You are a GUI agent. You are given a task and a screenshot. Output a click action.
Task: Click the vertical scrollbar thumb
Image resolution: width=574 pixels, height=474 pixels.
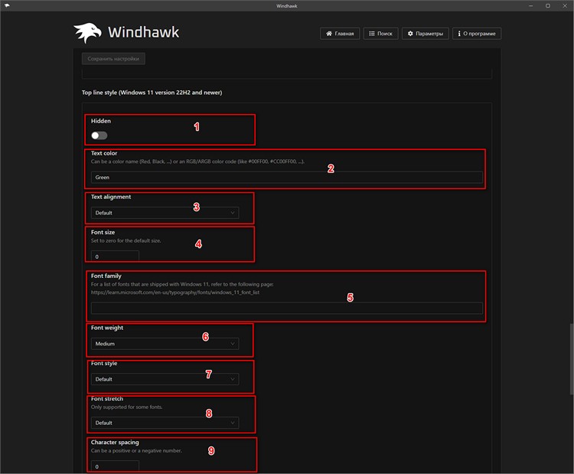[x=571, y=359]
